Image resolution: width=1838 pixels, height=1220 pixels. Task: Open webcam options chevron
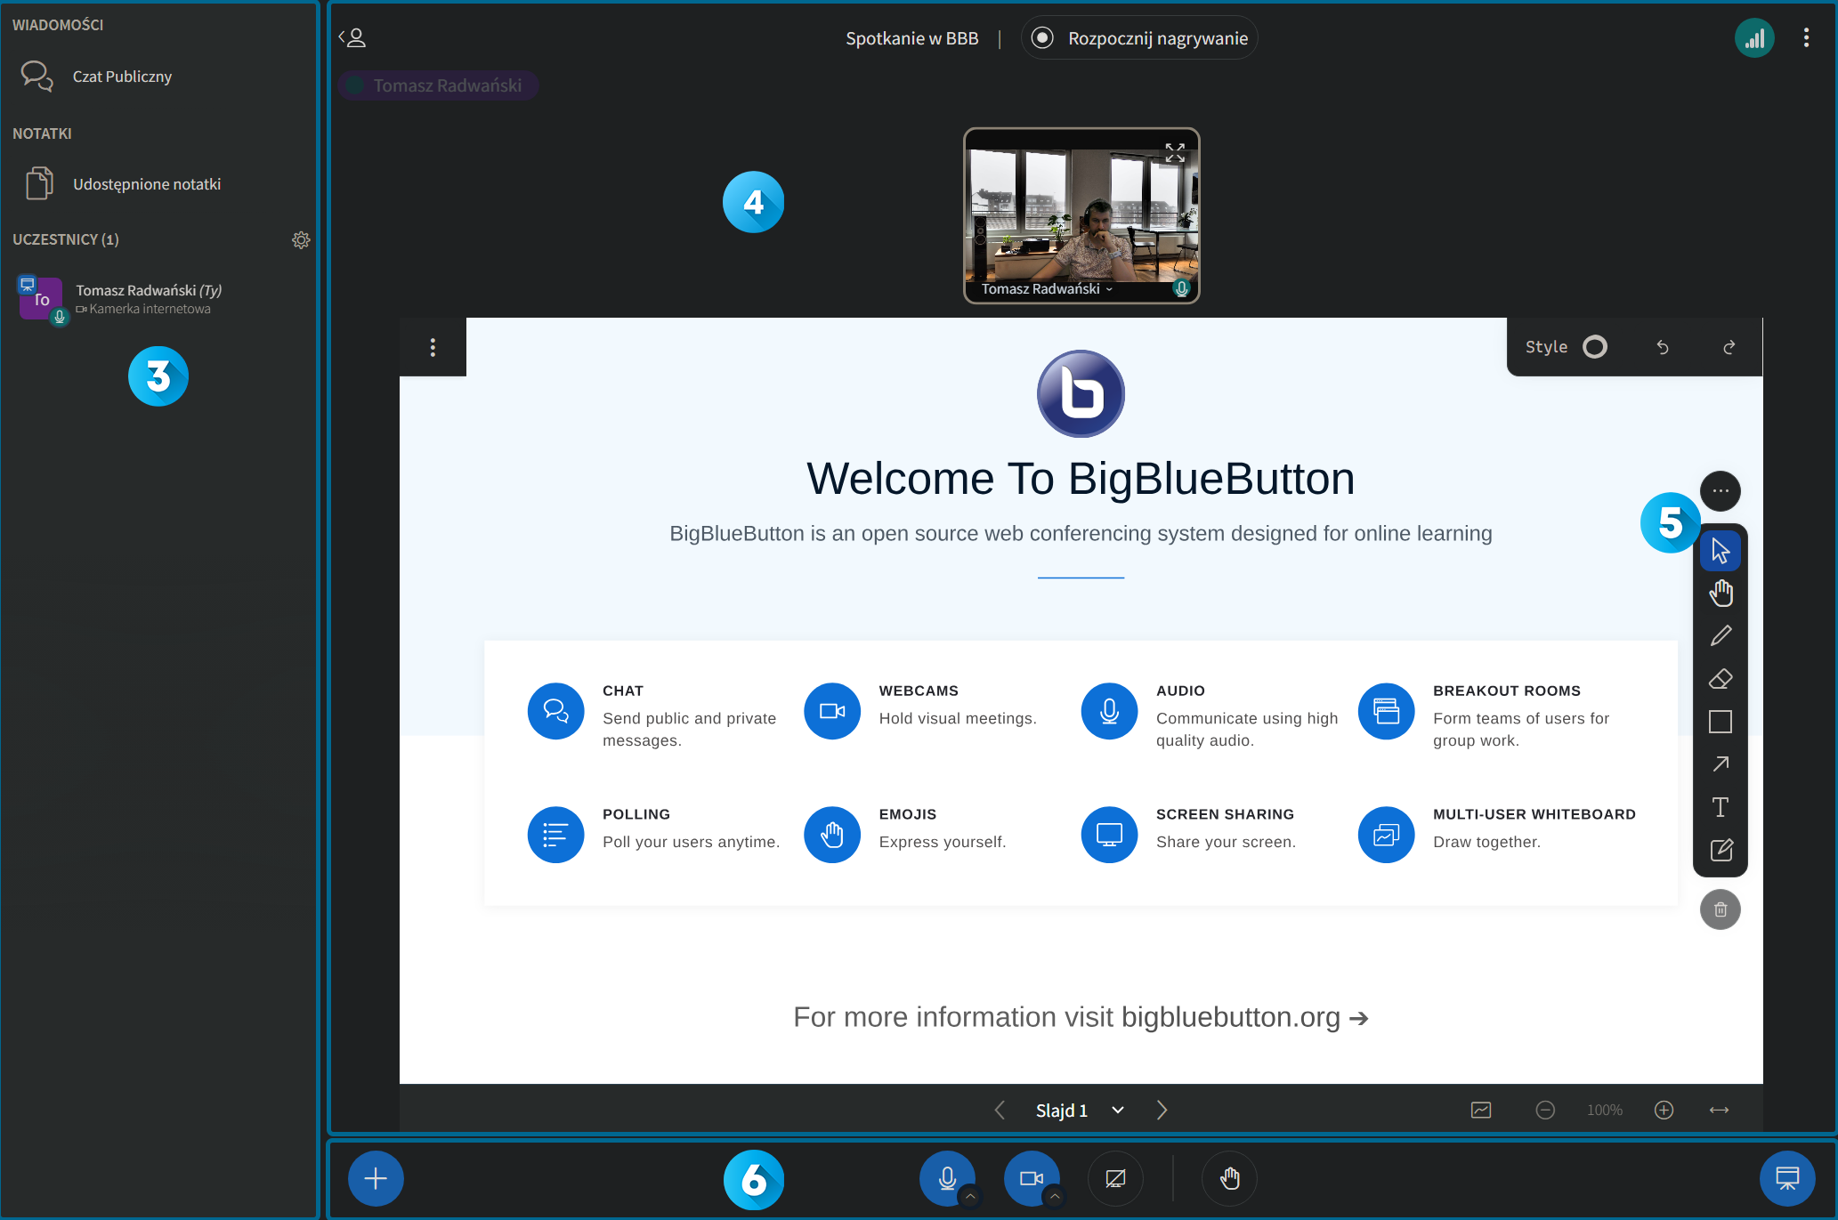tap(1055, 1196)
